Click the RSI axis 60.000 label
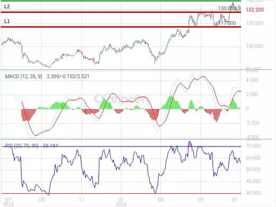The height and width of the screenshot is (207, 276). [253, 158]
